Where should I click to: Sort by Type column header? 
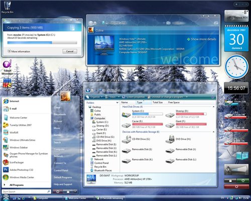[143, 103]
